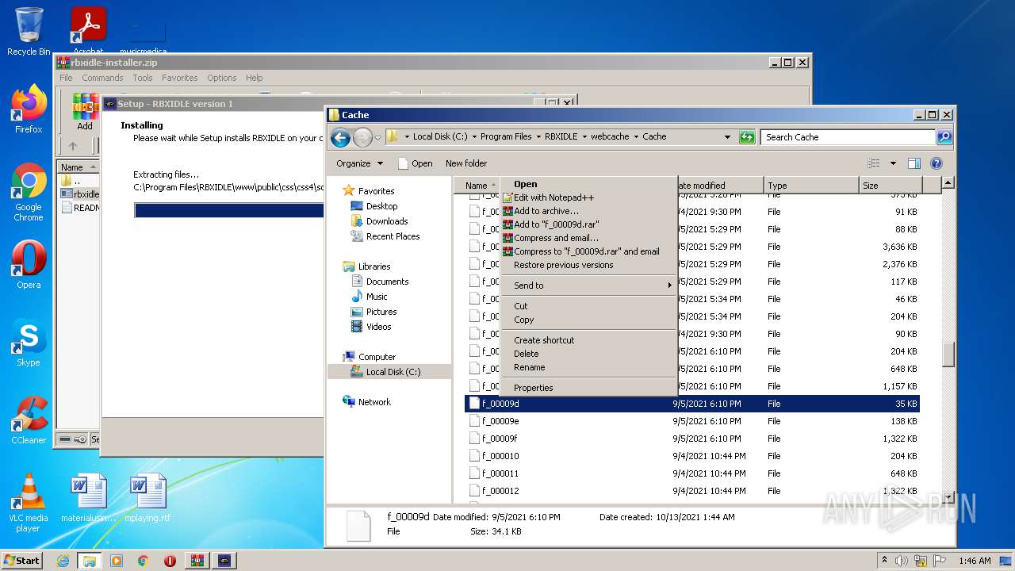Open the Opera desktop shortcut
The width and height of the screenshot is (1015, 571).
point(29,265)
